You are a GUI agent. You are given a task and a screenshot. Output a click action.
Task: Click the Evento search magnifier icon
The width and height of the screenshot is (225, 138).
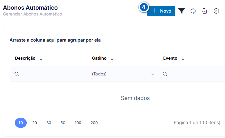click(165, 74)
